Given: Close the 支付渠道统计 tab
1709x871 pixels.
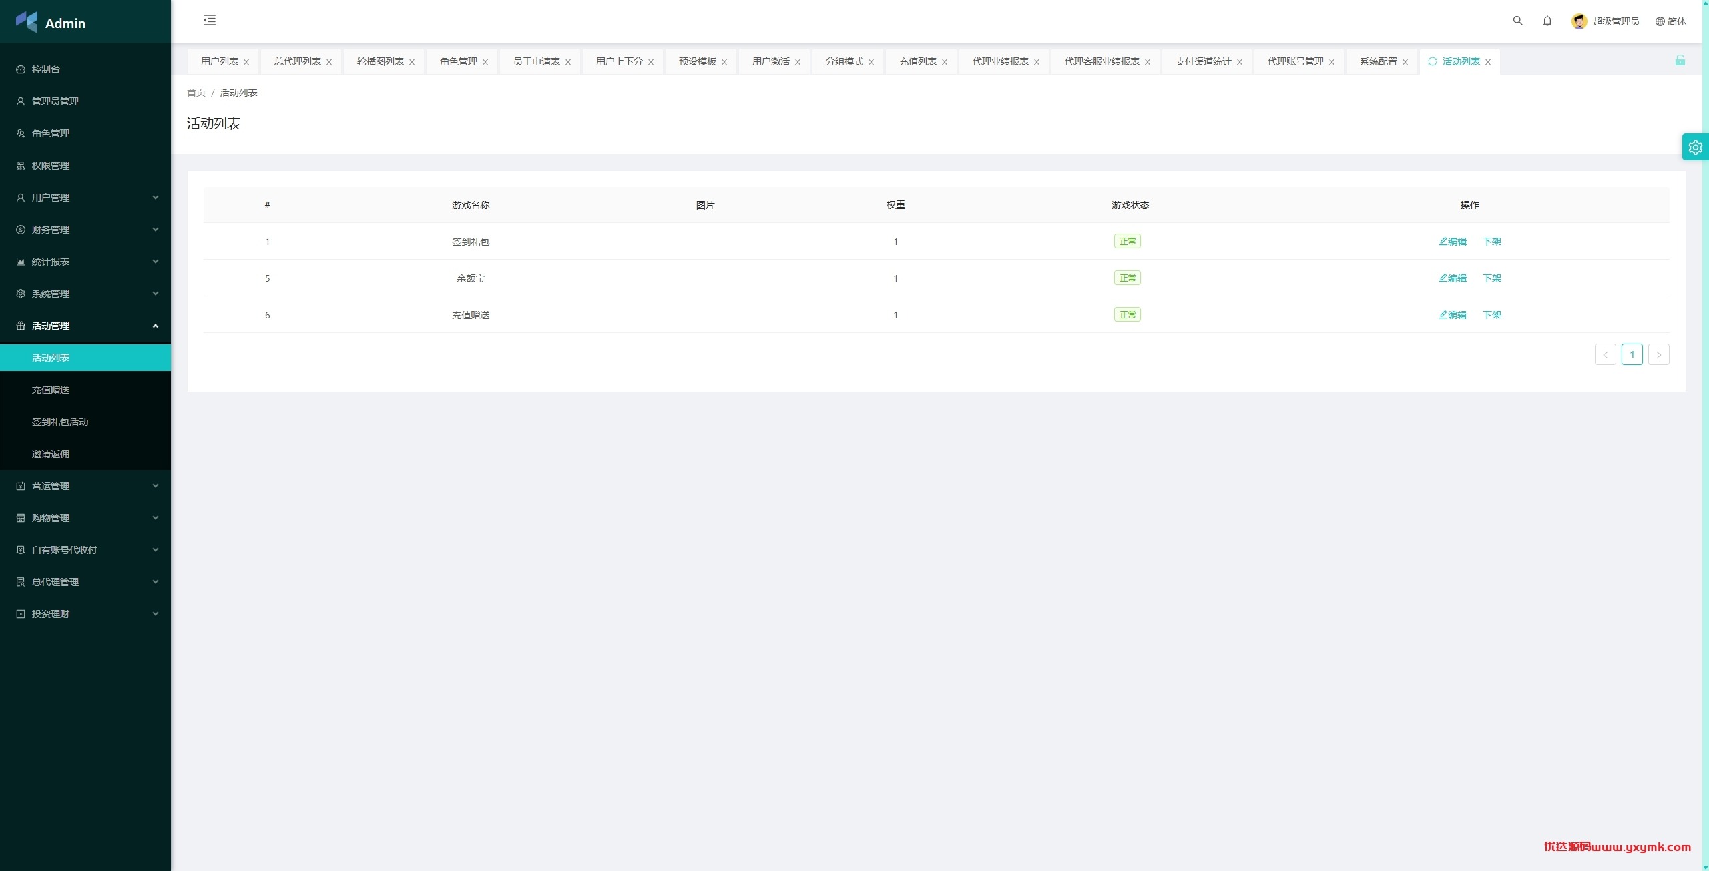Looking at the screenshot, I should pos(1240,62).
